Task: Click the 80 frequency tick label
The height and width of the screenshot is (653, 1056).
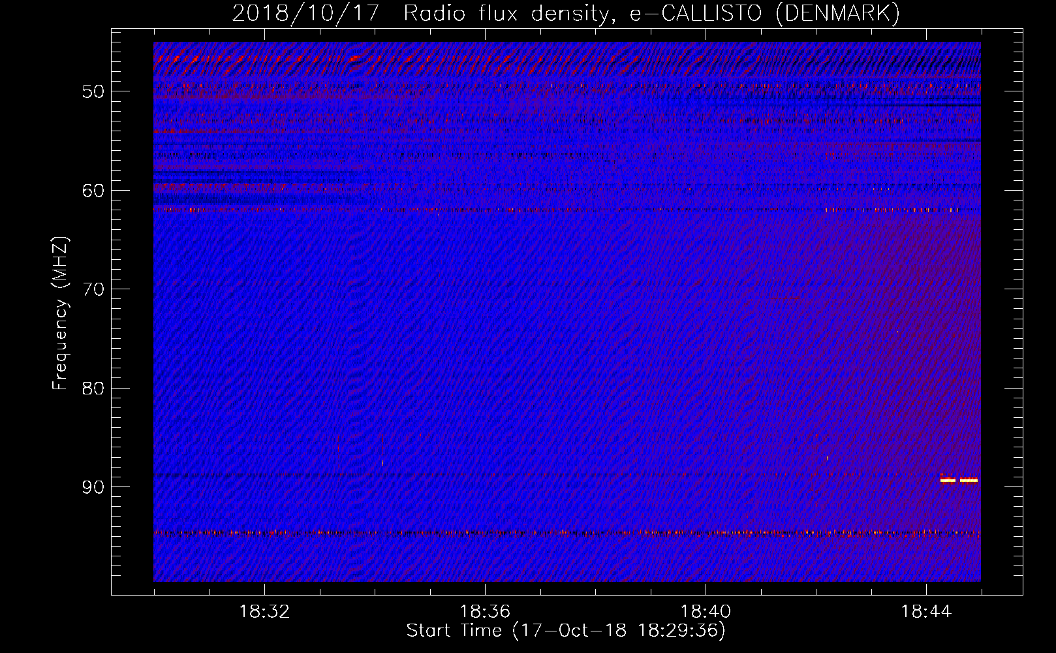Action: pyautogui.click(x=93, y=389)
